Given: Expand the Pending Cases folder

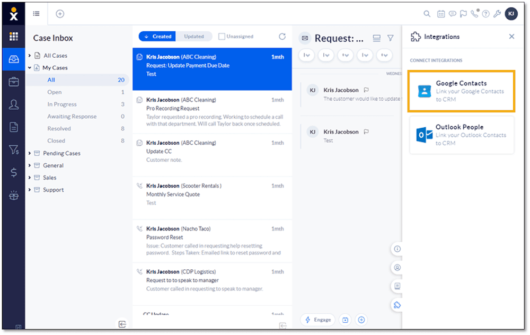Looking at the screenshot, I should pyautogui.click(x=29, y=153).
